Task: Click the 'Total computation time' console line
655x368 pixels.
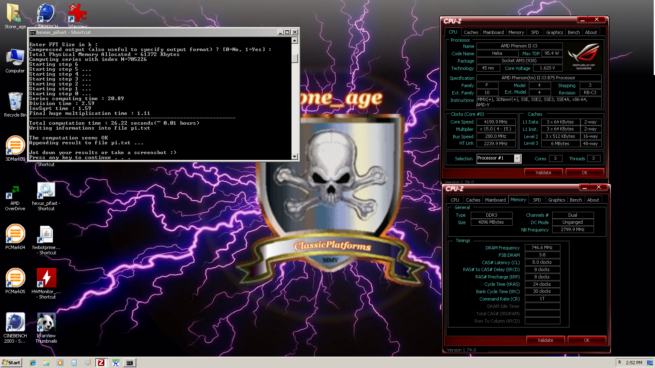Action: click(x=114, y=123)
